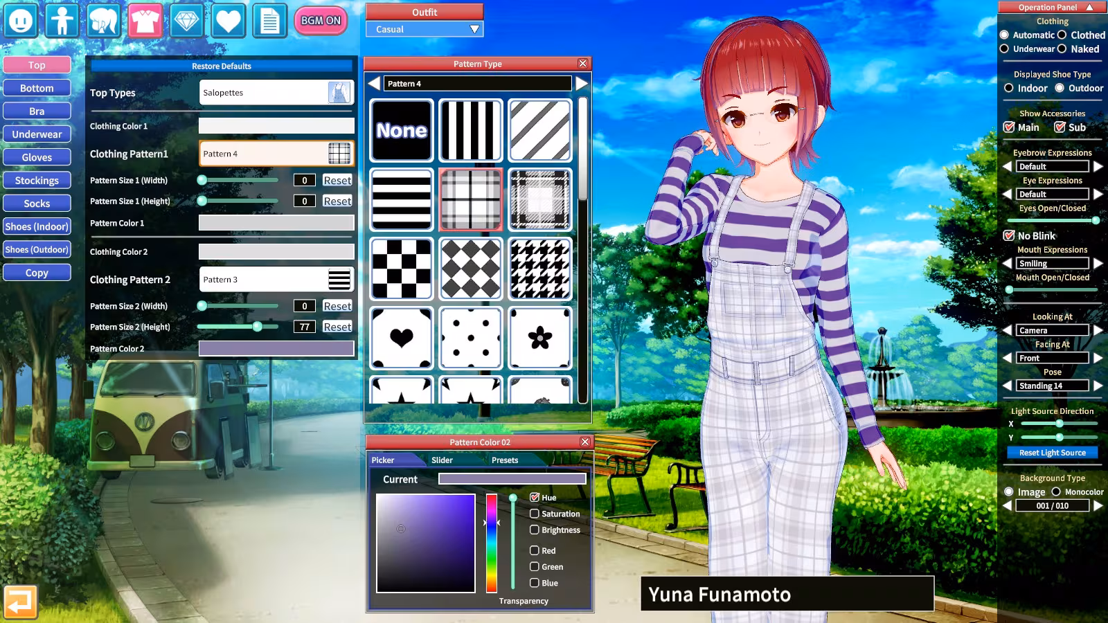Reset Pattern Size 2 (Height)
The height and width of the screenshot is (623, 1108).
tap(337, 327)
